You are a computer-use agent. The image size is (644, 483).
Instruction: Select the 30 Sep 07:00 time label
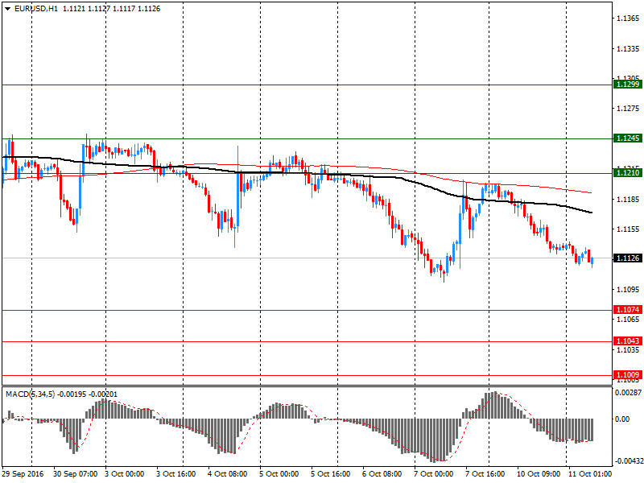pyautogui.click(x=75, y=474)
